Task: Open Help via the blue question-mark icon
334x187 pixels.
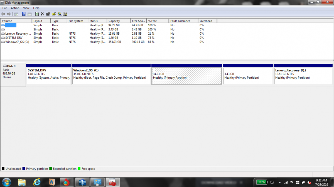Action: click(x=24, y=14)
